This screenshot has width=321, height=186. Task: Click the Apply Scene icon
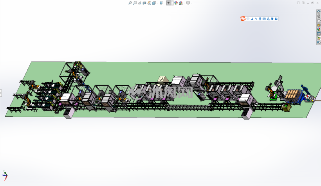click(180, 3)
